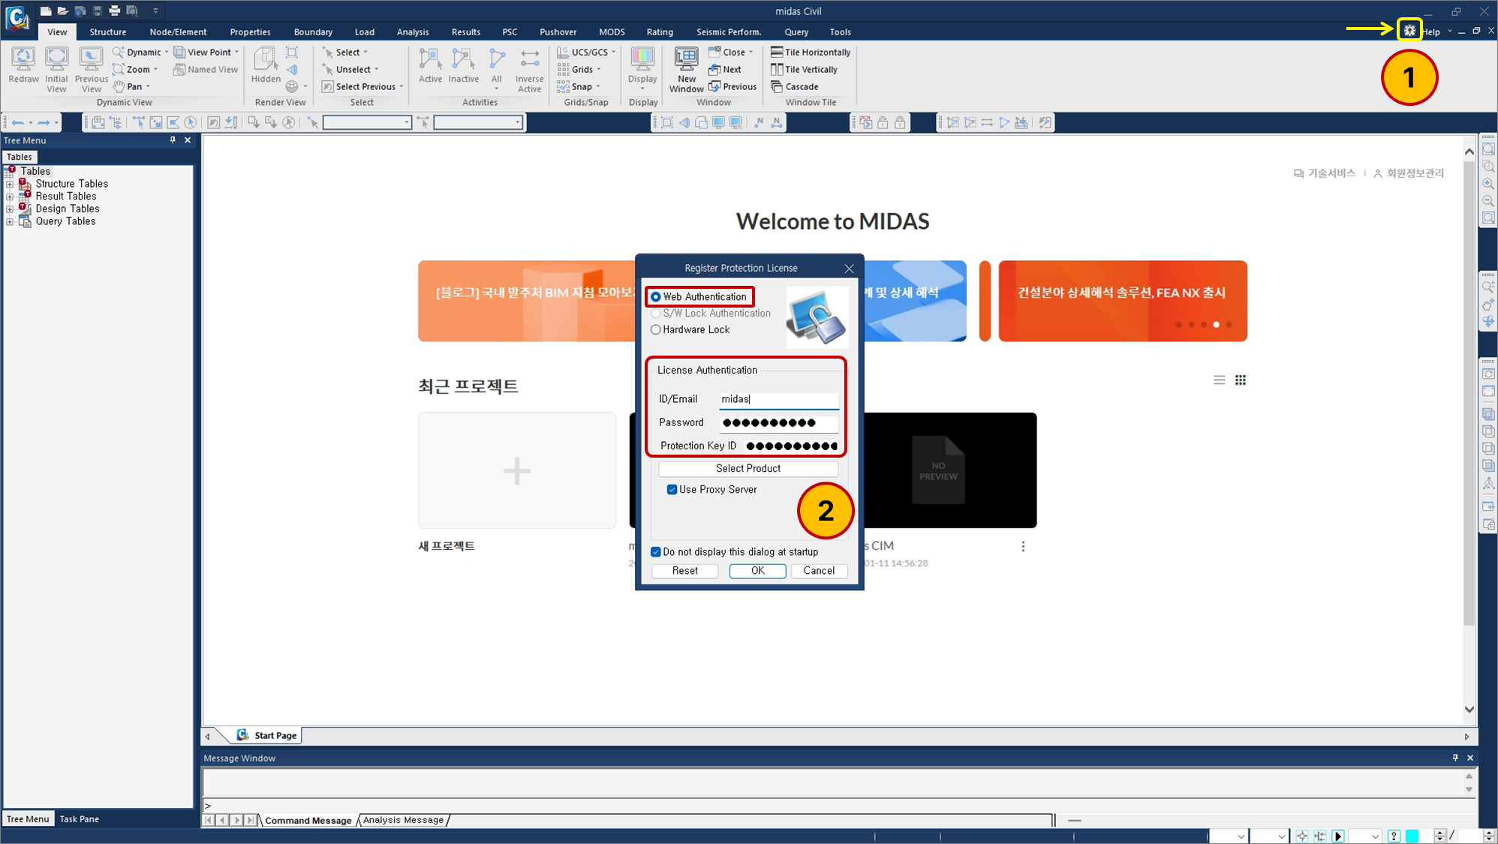Click the Password input field
1498x844 pixels.
coord(779,423)
